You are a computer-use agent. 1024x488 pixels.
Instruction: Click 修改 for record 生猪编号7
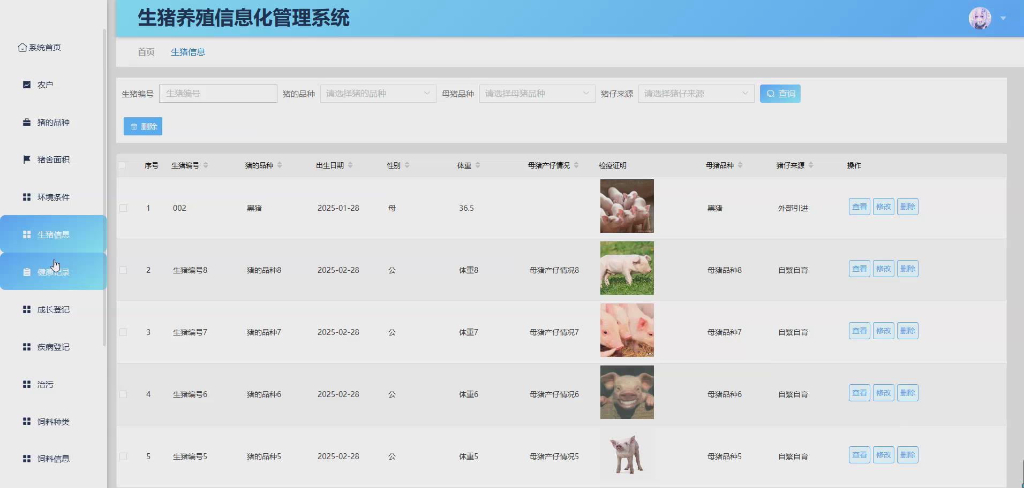point(883,330)
